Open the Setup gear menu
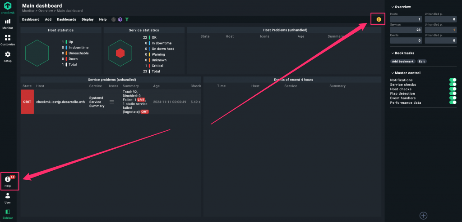 point(8,56)
